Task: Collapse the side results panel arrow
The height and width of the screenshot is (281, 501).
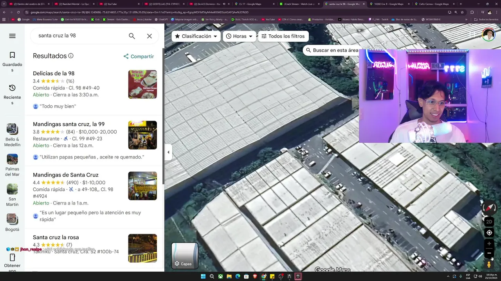Action: point(168,152)
